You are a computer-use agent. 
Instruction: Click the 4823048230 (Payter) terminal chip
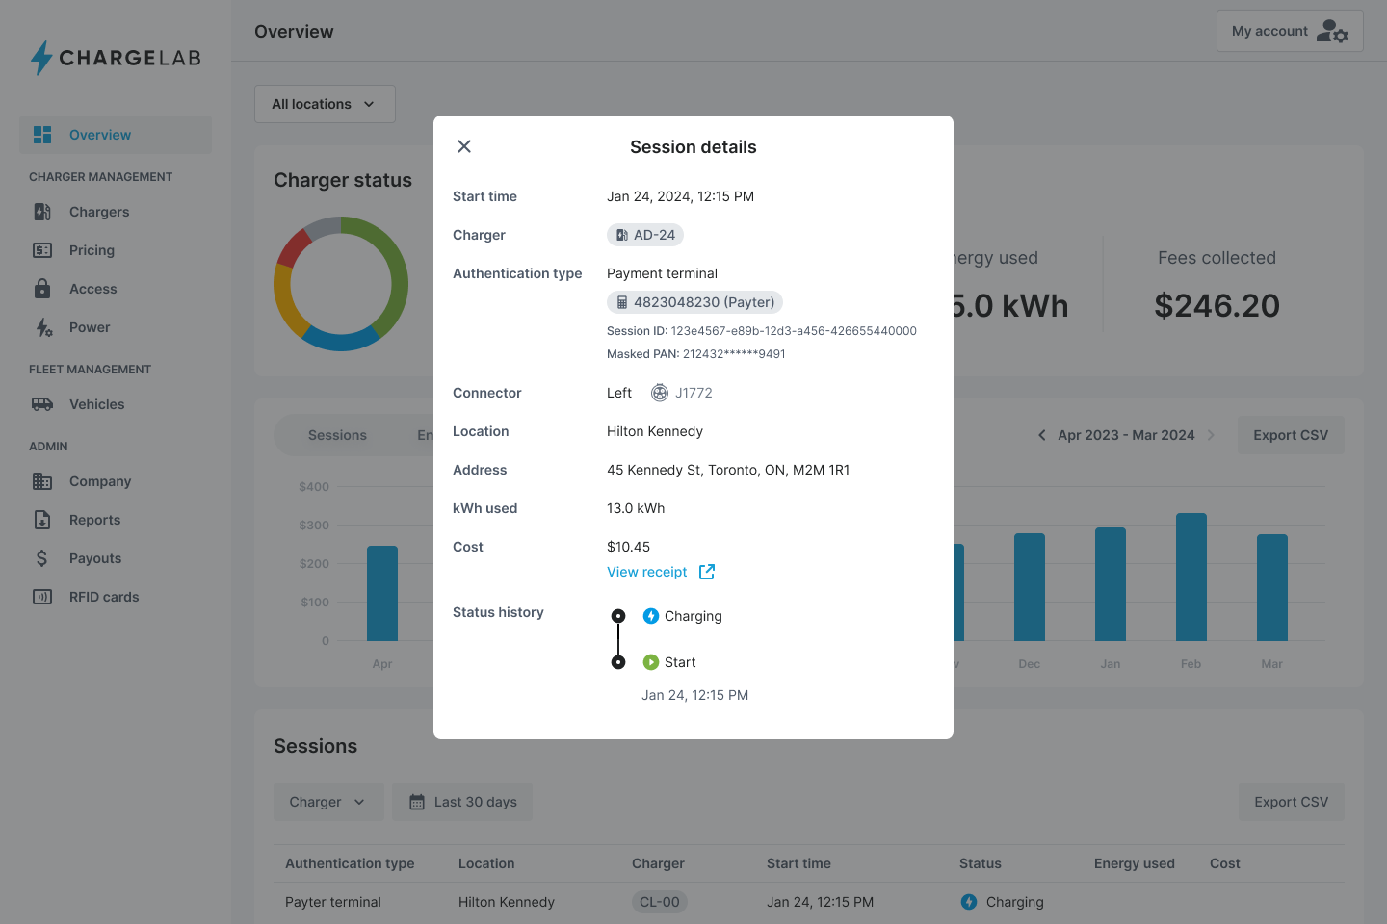tap(694, 302)
